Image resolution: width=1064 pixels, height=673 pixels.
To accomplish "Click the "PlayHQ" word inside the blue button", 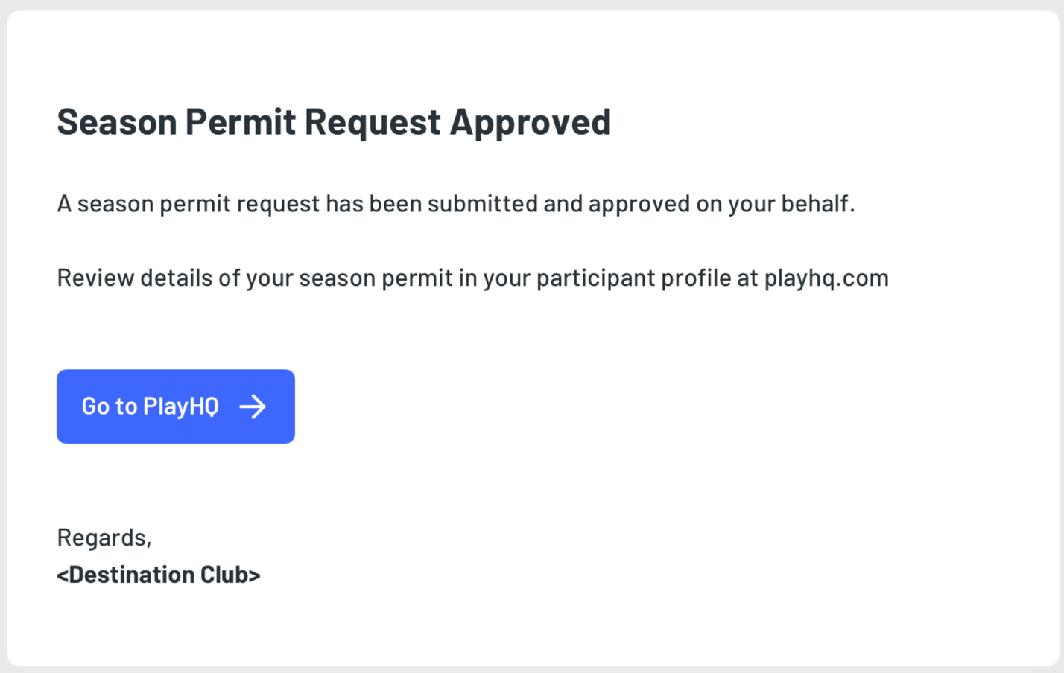I will [x=181, y=406].
